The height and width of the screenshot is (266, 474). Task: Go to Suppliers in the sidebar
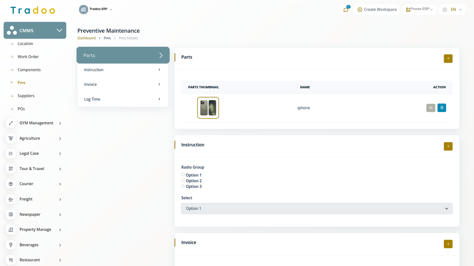click(26, 96)
